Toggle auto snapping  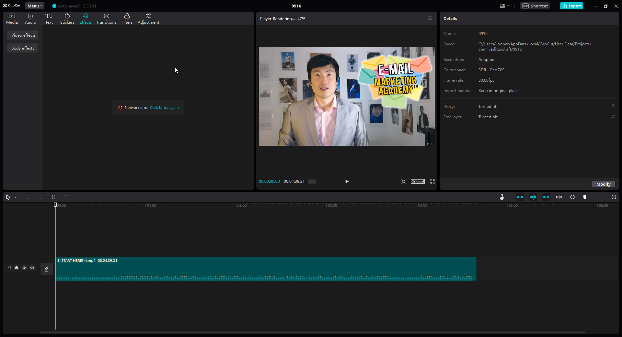point(533,197)
